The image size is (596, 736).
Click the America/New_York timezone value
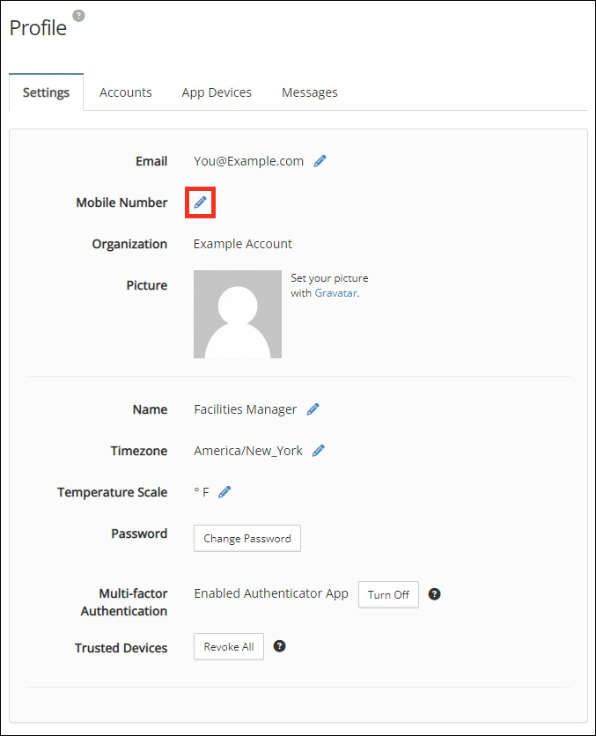click(x=248, y=451)
